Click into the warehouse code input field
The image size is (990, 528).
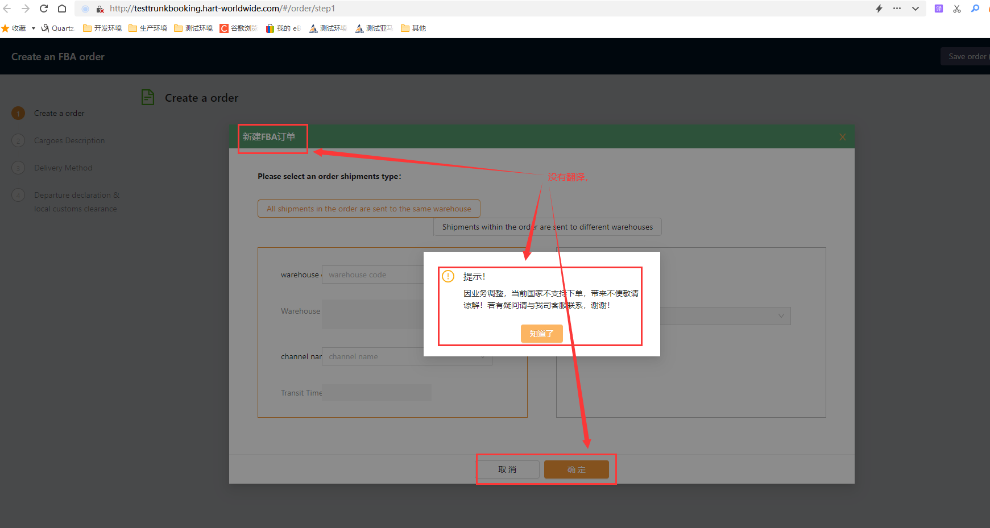click(x=372, y=275)
